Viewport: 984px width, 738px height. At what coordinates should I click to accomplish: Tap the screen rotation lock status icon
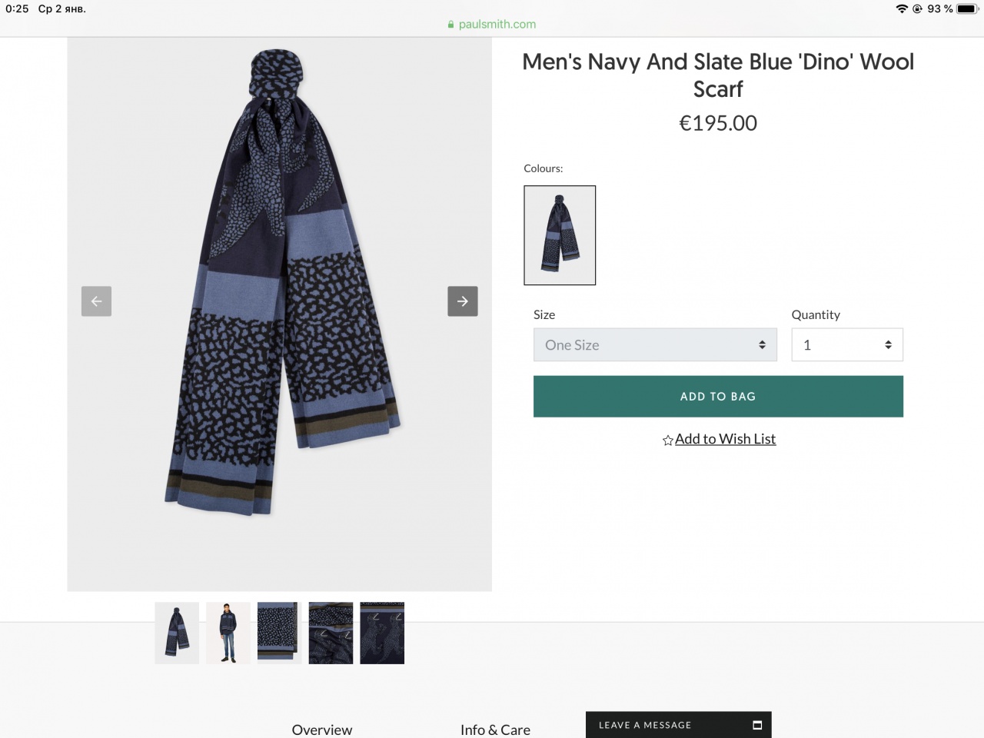[x=917, y=8]
